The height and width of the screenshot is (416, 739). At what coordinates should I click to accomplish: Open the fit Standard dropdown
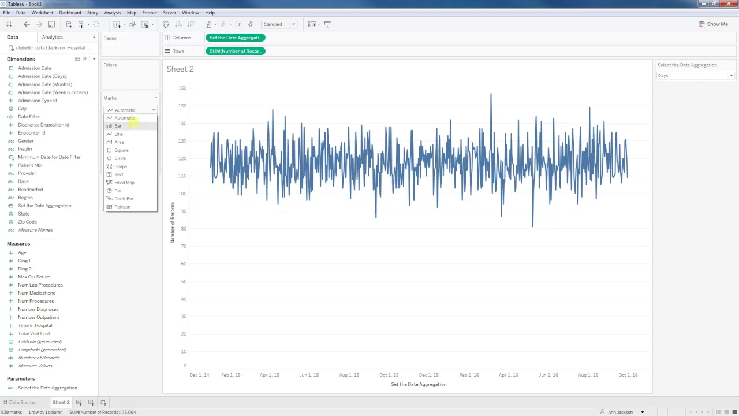click(x=279, y=24)
